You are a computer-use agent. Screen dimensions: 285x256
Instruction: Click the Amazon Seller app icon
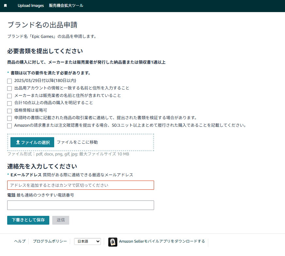tap(113, 242)
